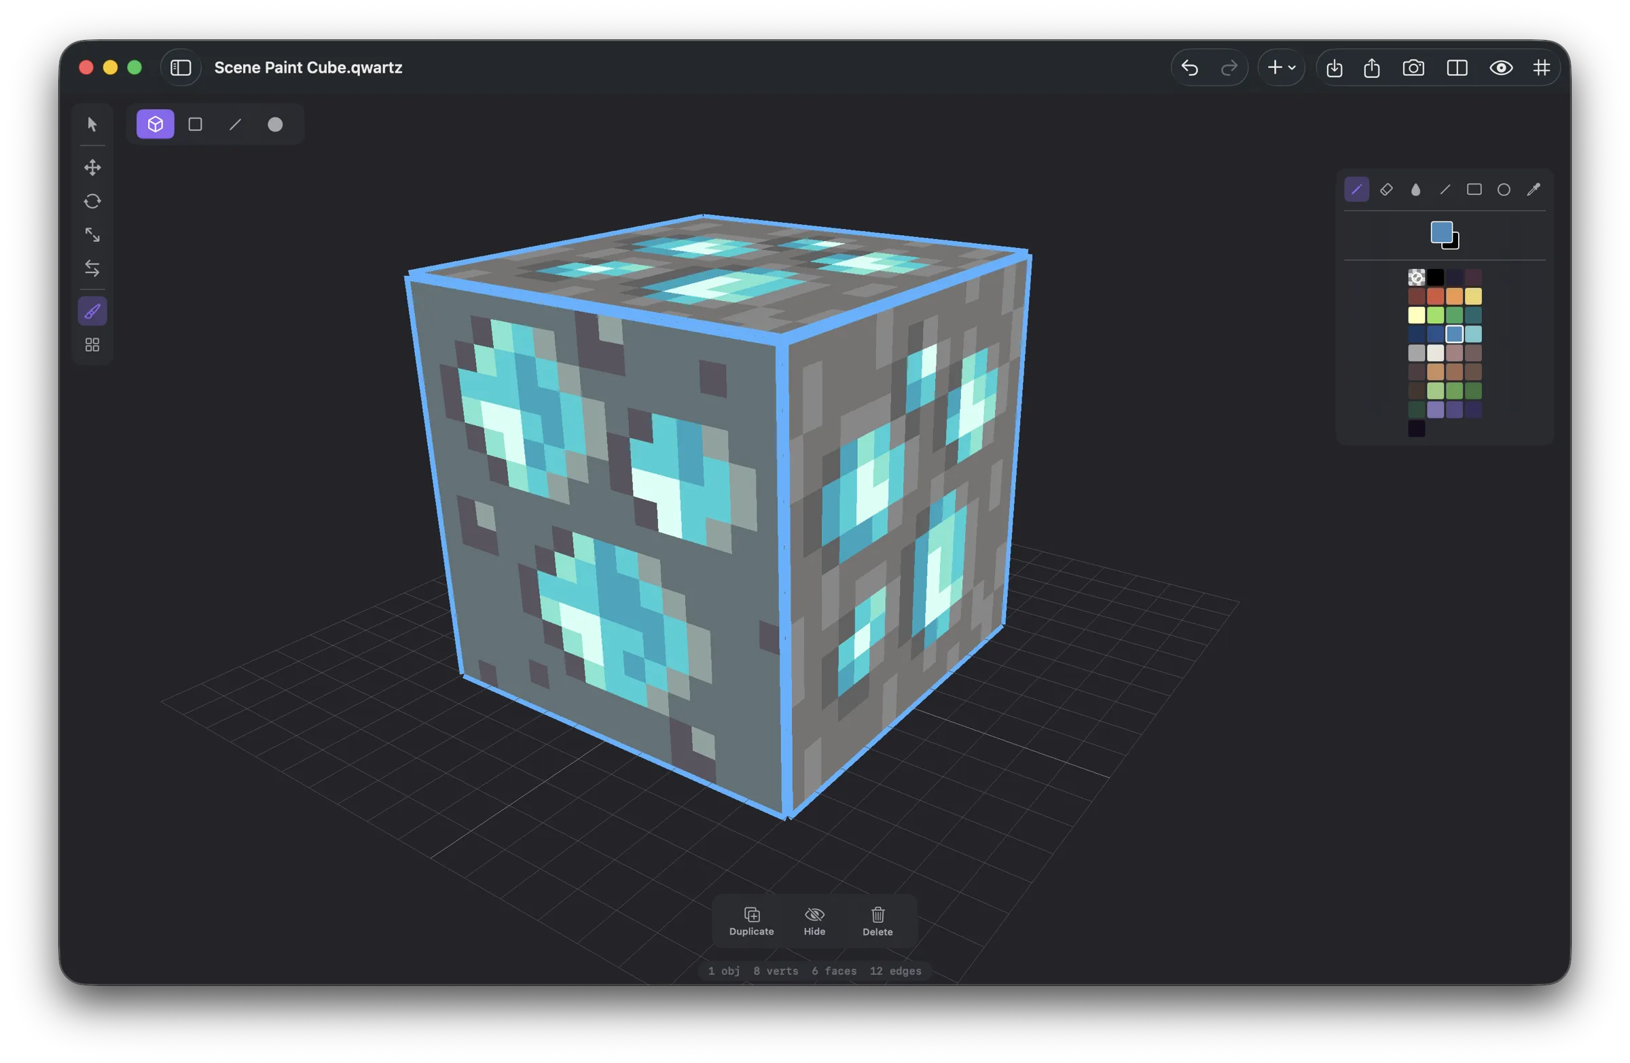The width and height of the screenshot is (1630, 1063).
Task: Redo the last undone action
Action: 1229,68
